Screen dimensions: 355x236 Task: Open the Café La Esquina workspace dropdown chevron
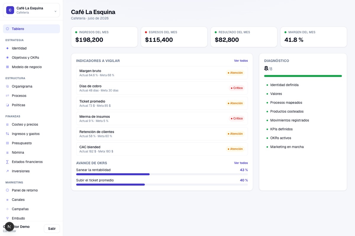pyautogui.click(x=55, y=12)
